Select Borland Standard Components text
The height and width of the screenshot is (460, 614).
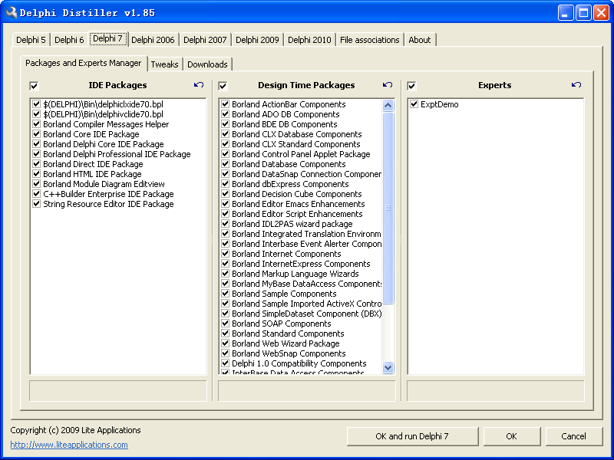point(288,333)
